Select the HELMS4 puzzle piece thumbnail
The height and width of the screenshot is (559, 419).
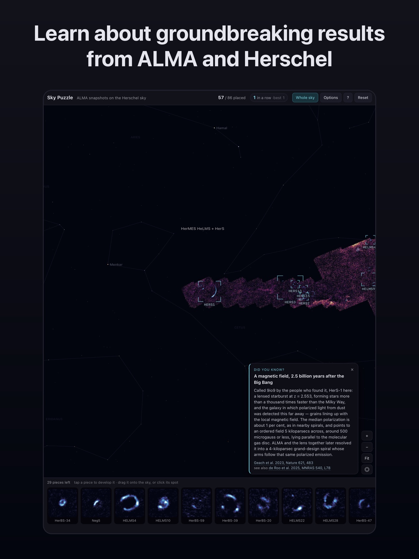point(129,505)
